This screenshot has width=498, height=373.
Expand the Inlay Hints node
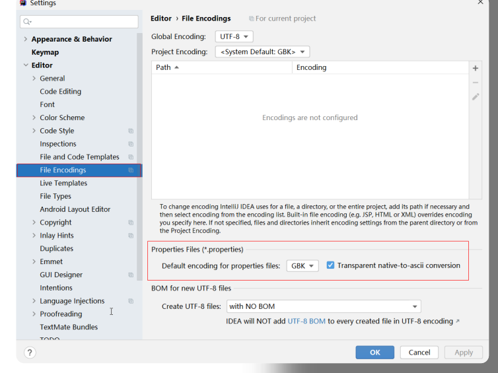click(34, 236)
